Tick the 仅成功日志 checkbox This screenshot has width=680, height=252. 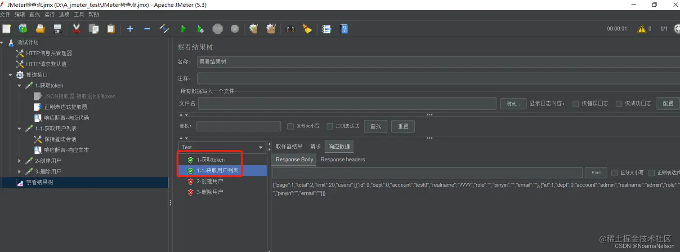pyautogui.click(x=619, y=104)
